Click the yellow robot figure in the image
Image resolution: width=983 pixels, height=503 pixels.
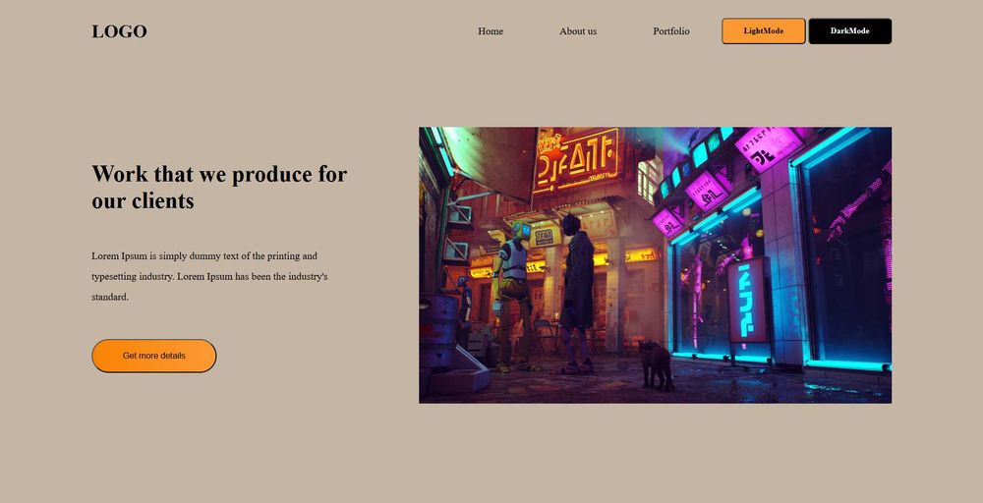(513, 296)
